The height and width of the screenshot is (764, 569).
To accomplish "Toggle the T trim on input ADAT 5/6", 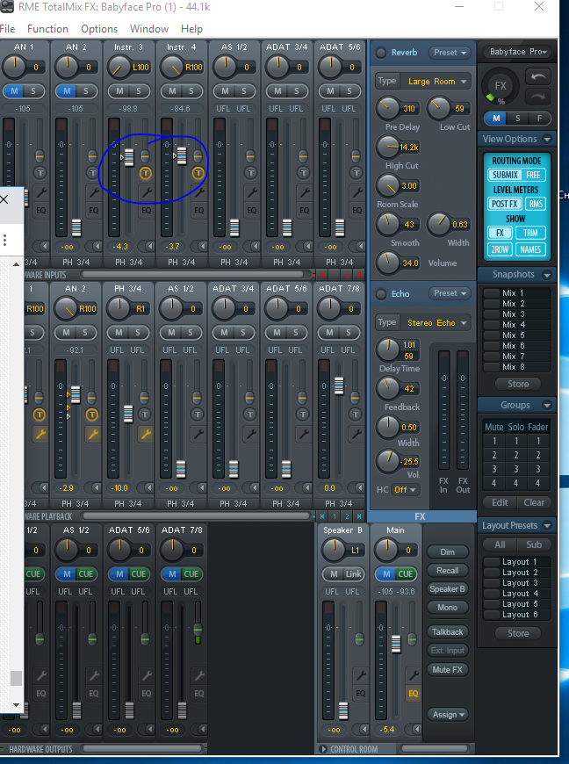I will [356, 172].
